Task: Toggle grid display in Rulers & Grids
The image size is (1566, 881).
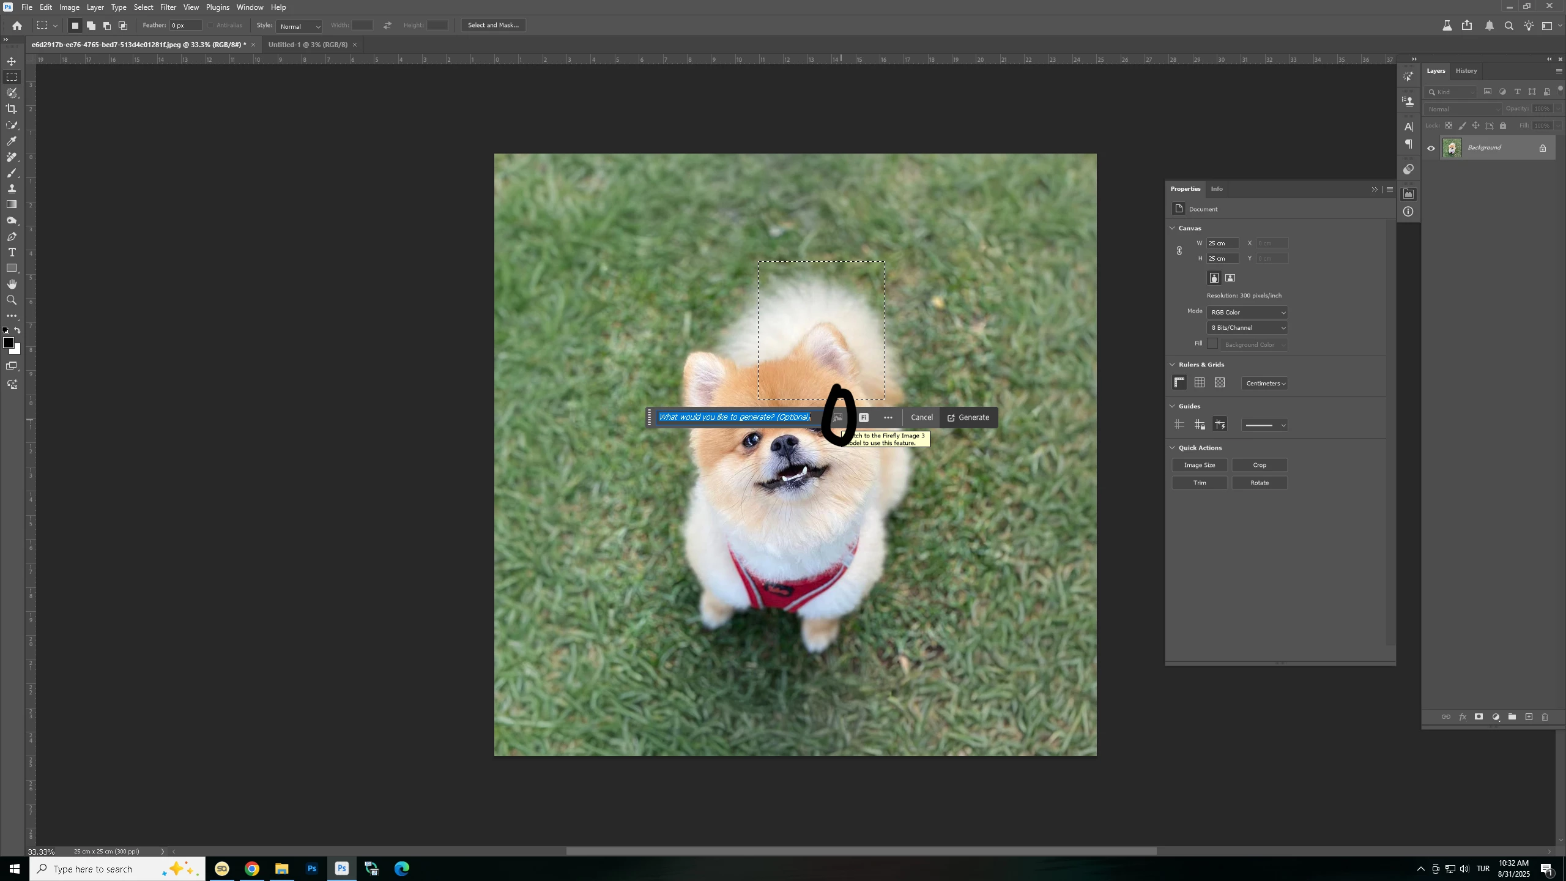Action: click(x=1200, y=383)
